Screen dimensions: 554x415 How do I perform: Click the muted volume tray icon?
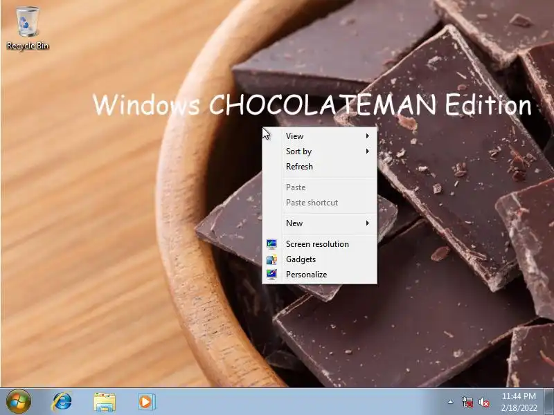[x=484, y=402]
